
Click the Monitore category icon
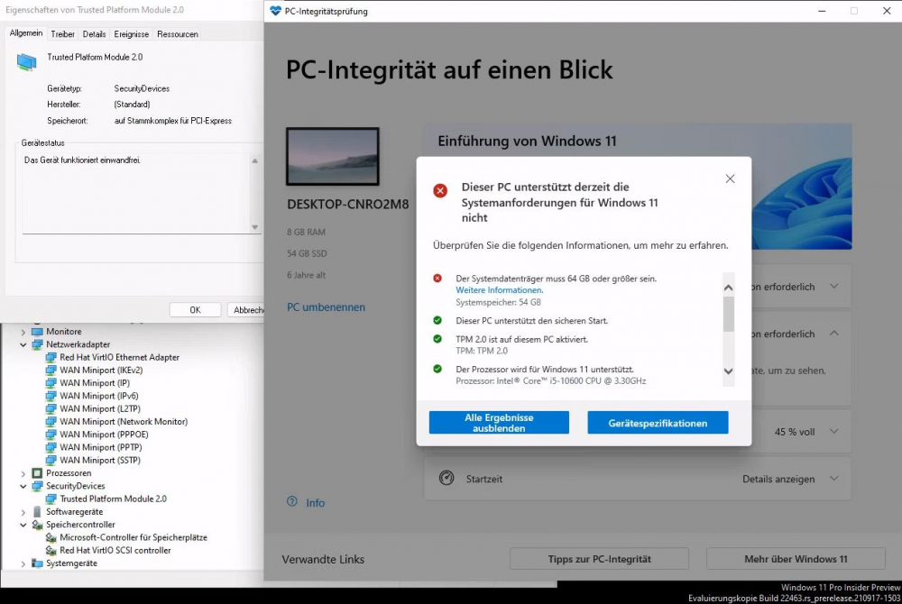click(x=37, y=332)
